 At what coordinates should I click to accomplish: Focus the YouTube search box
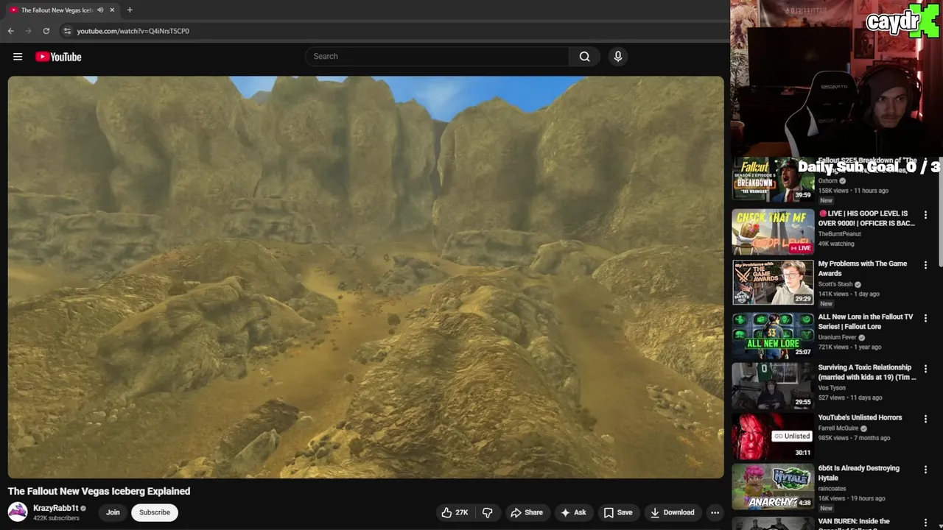click(x=437, y=57)
